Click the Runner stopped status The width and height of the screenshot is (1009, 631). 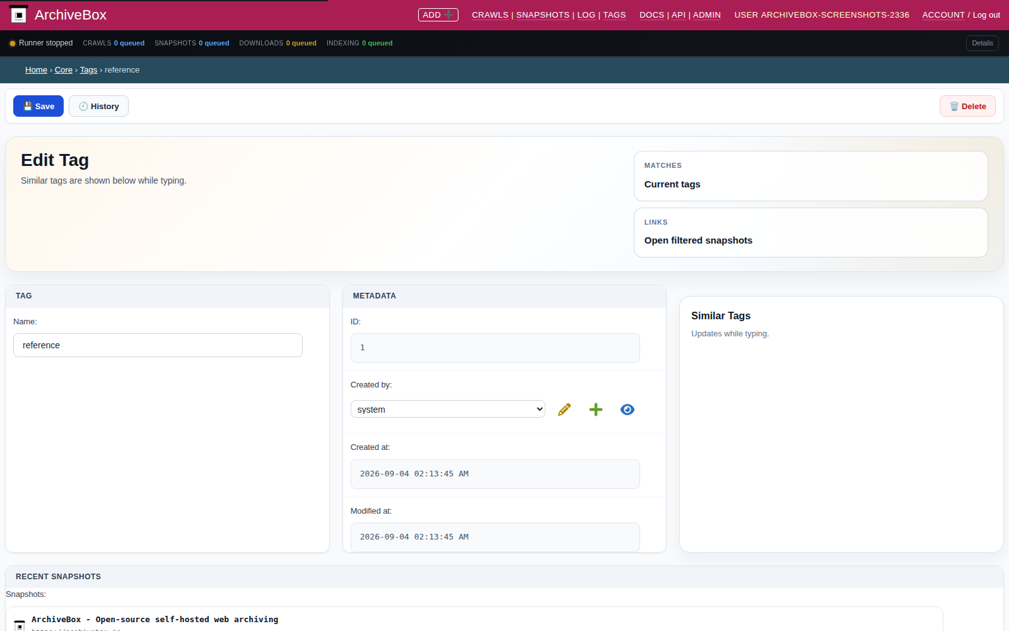click(41, 43)
